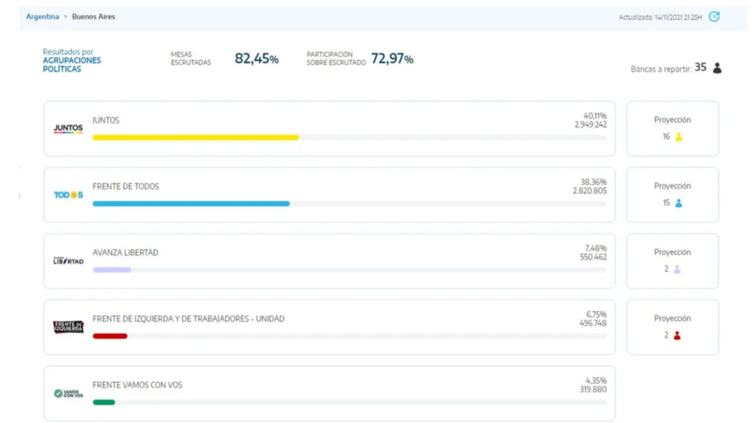Click the black person icon beside 35 seats

717,68
